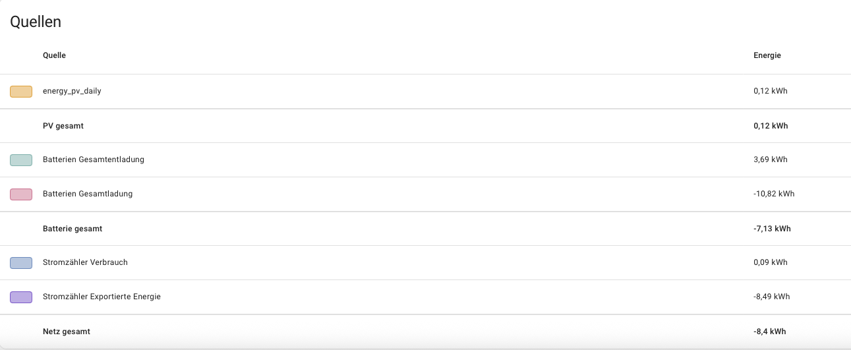
Task: Click the Energie column header
Action: (767, 56)
